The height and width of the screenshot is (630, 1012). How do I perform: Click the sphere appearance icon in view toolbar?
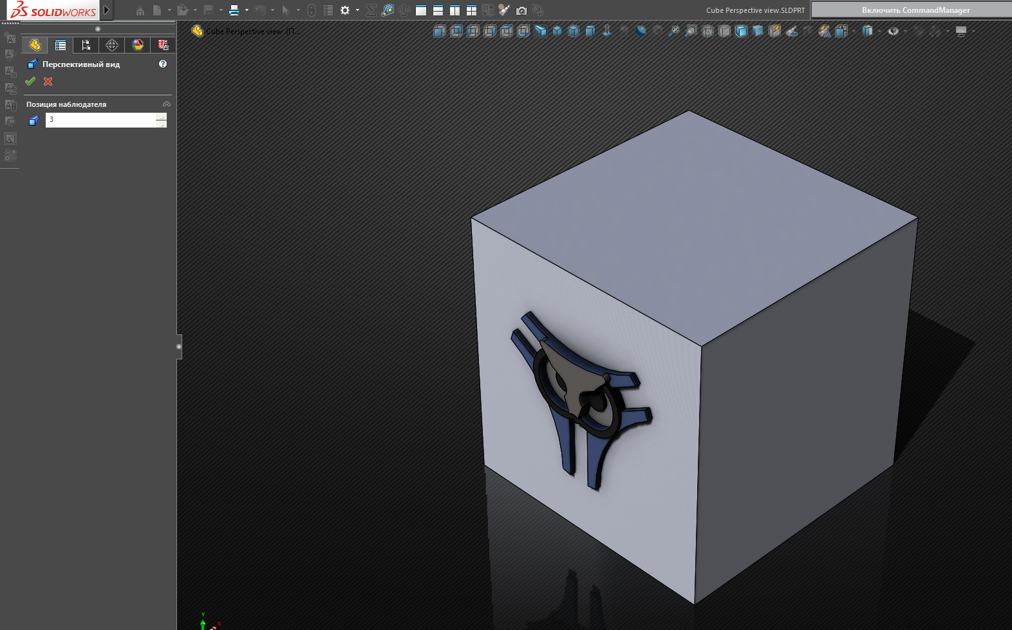coord(641,31)
